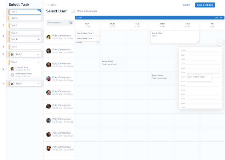Click the 8 Jan to 20 Jan date range bar
The image size is (225, 160).
click(149, 17)
